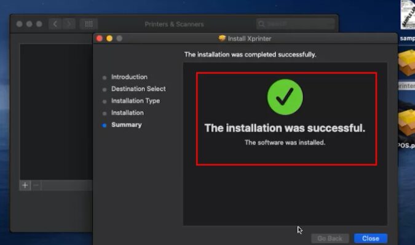The height and width of the screenshot is (245, 415).
Task: Click the Install Xprinter window title
Action: point(250,38)
